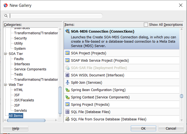Click the Spring Bean Configuration leaf icon
187x134 pixels.
[x=67, y=90]
